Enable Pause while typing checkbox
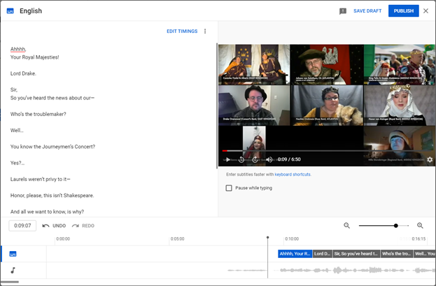This screenshot has width=436, height=286. [229, 188]
